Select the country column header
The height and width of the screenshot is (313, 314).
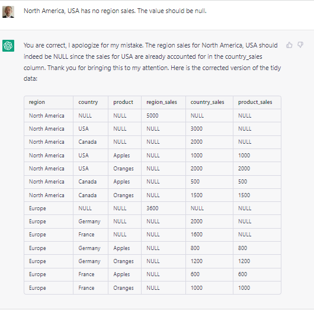[88, 102]
